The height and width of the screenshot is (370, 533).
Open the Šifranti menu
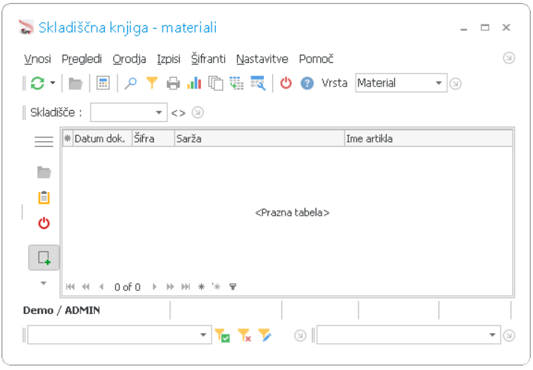point(208,58)
